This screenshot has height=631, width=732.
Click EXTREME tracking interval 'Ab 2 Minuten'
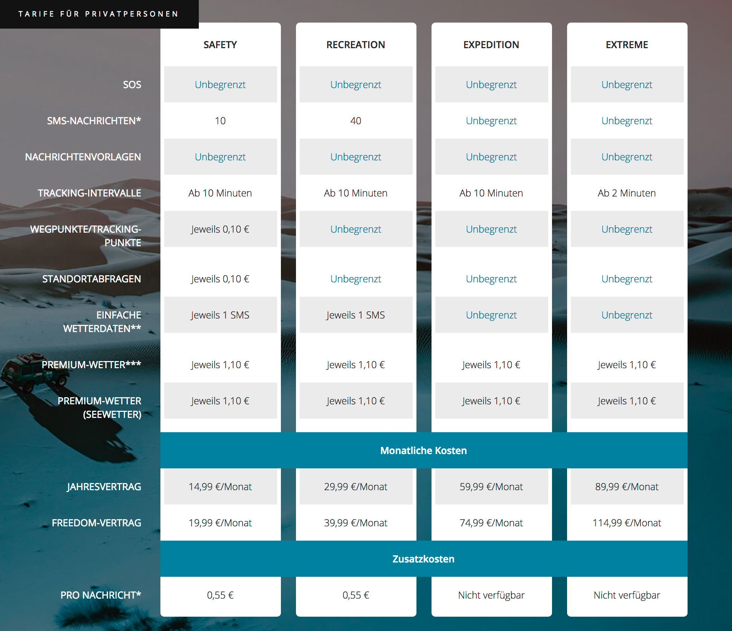tap(627, 193)
